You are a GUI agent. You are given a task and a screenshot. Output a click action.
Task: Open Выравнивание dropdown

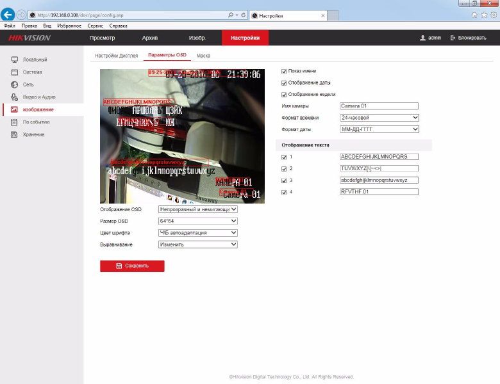coord(197,244)
